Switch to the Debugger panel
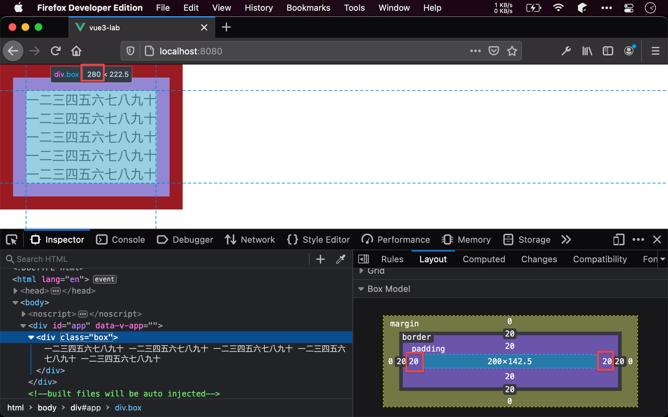Image resolution: width=668 pixels, height=417 pixels. (x=185, y=240)
